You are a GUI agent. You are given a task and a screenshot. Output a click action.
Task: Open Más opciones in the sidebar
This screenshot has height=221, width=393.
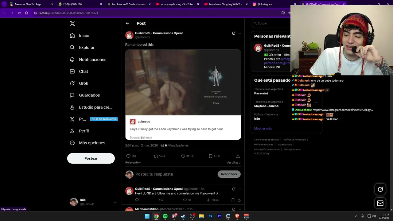point(87,143)
